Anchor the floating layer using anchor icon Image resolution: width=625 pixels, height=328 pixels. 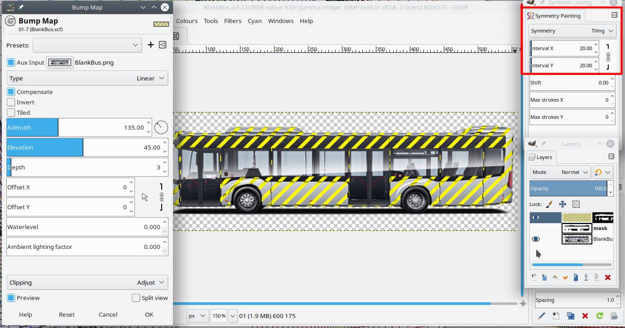tap(586, 277)
